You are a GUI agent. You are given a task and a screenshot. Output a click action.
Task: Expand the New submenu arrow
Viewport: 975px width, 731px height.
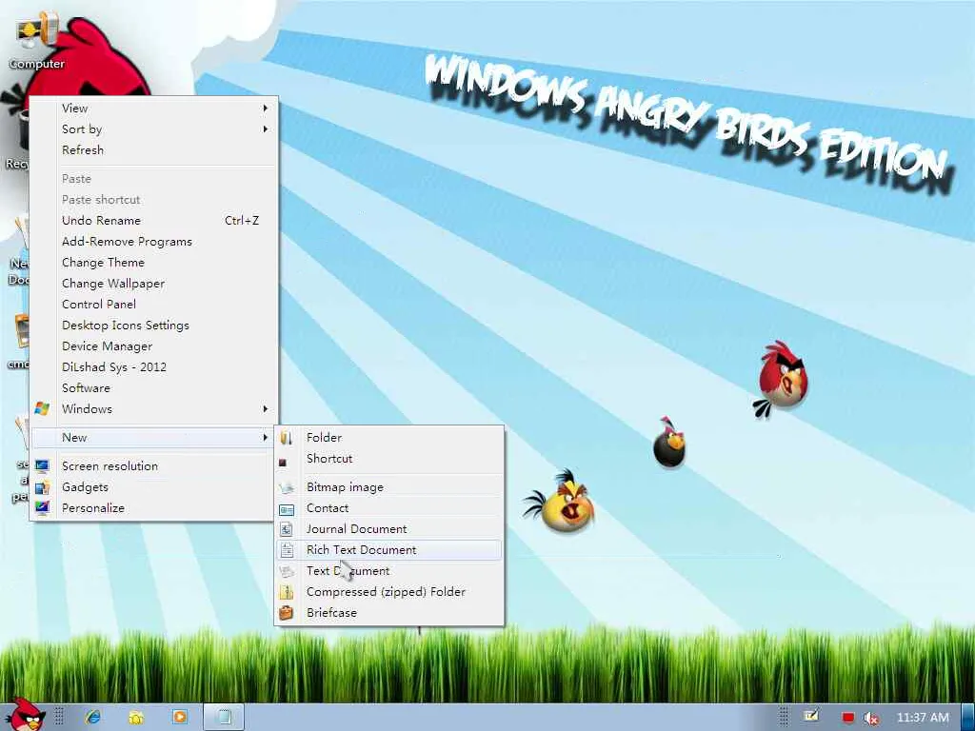point(266,438)
